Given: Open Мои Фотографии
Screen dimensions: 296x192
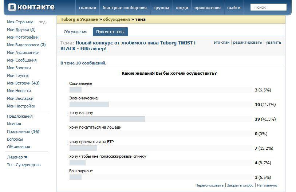Looking at the screenshot, I should click(x=23, y=37).
